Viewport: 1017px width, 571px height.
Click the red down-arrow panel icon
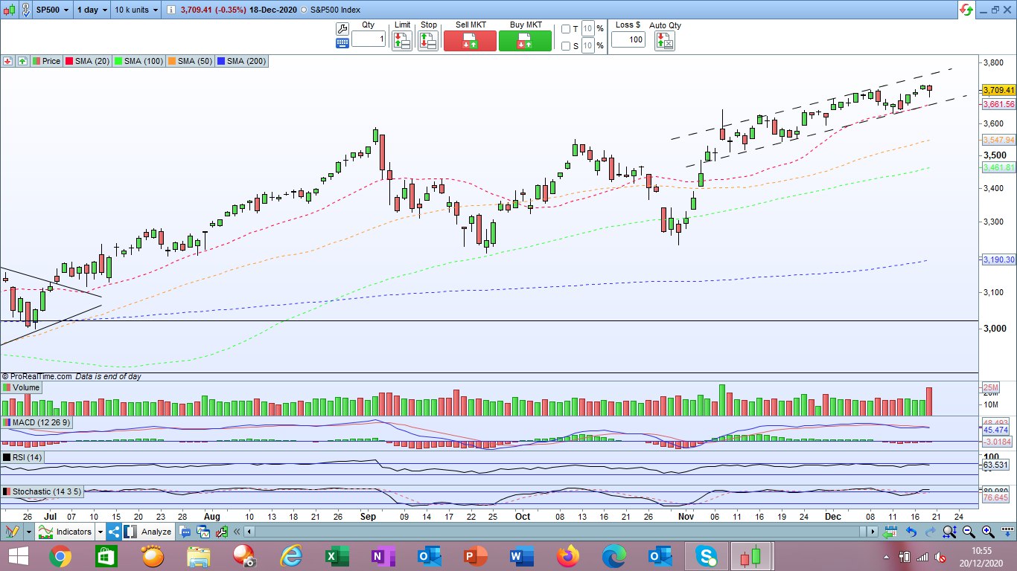pos(8,61)
